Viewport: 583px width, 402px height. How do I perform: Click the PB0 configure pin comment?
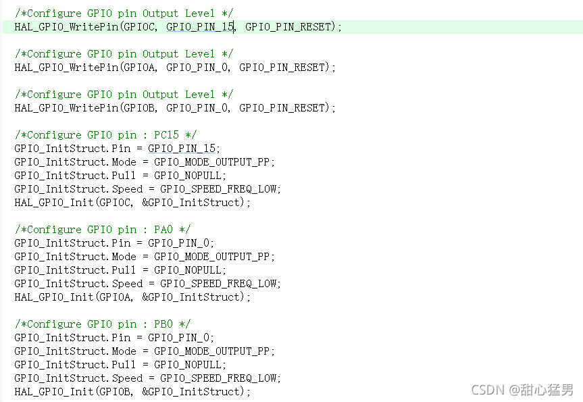coord(103,324)
